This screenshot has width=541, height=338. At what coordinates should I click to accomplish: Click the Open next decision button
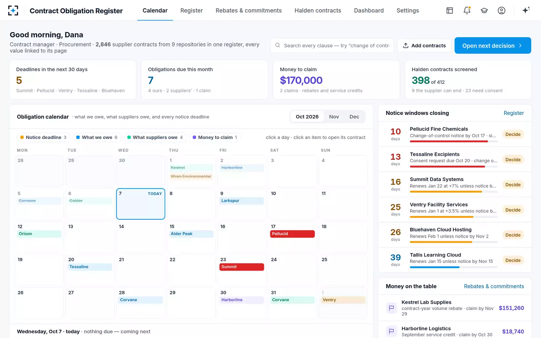493,45
